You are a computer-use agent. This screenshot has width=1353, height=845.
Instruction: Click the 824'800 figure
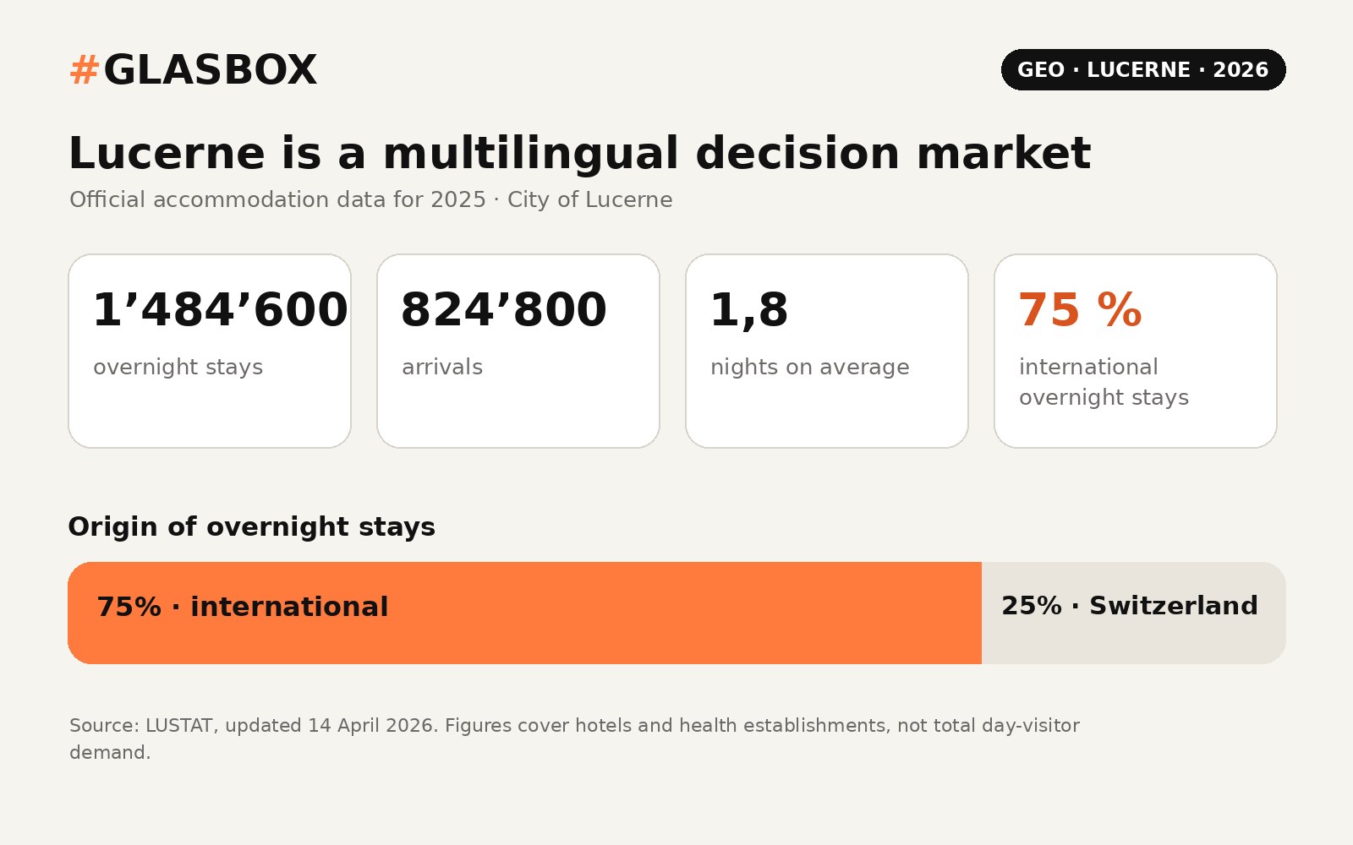pos(504,310)
